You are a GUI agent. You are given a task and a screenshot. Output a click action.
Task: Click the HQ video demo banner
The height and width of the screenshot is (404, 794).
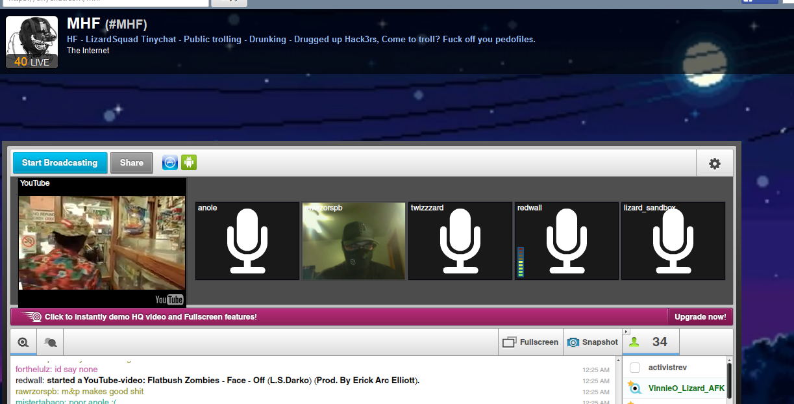click(340, 317)
